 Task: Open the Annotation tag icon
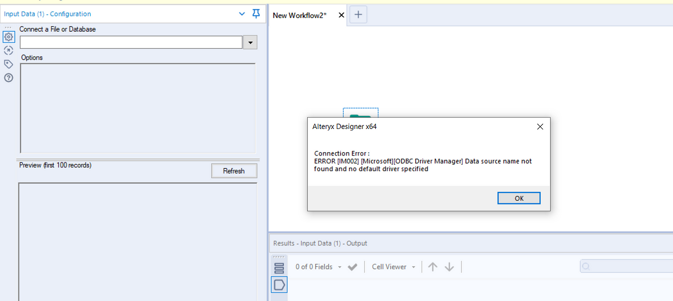[8, 64]
